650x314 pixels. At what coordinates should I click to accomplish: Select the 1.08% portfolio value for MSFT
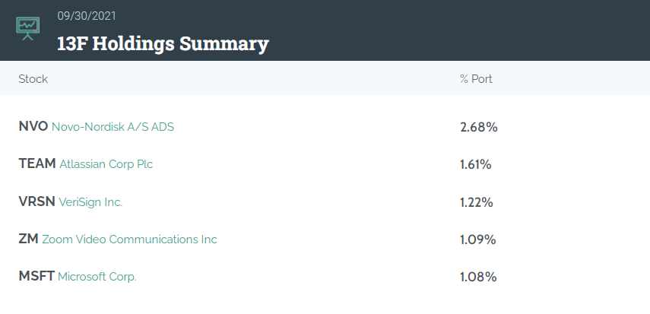pyautogui.click(x=478, y=277)
